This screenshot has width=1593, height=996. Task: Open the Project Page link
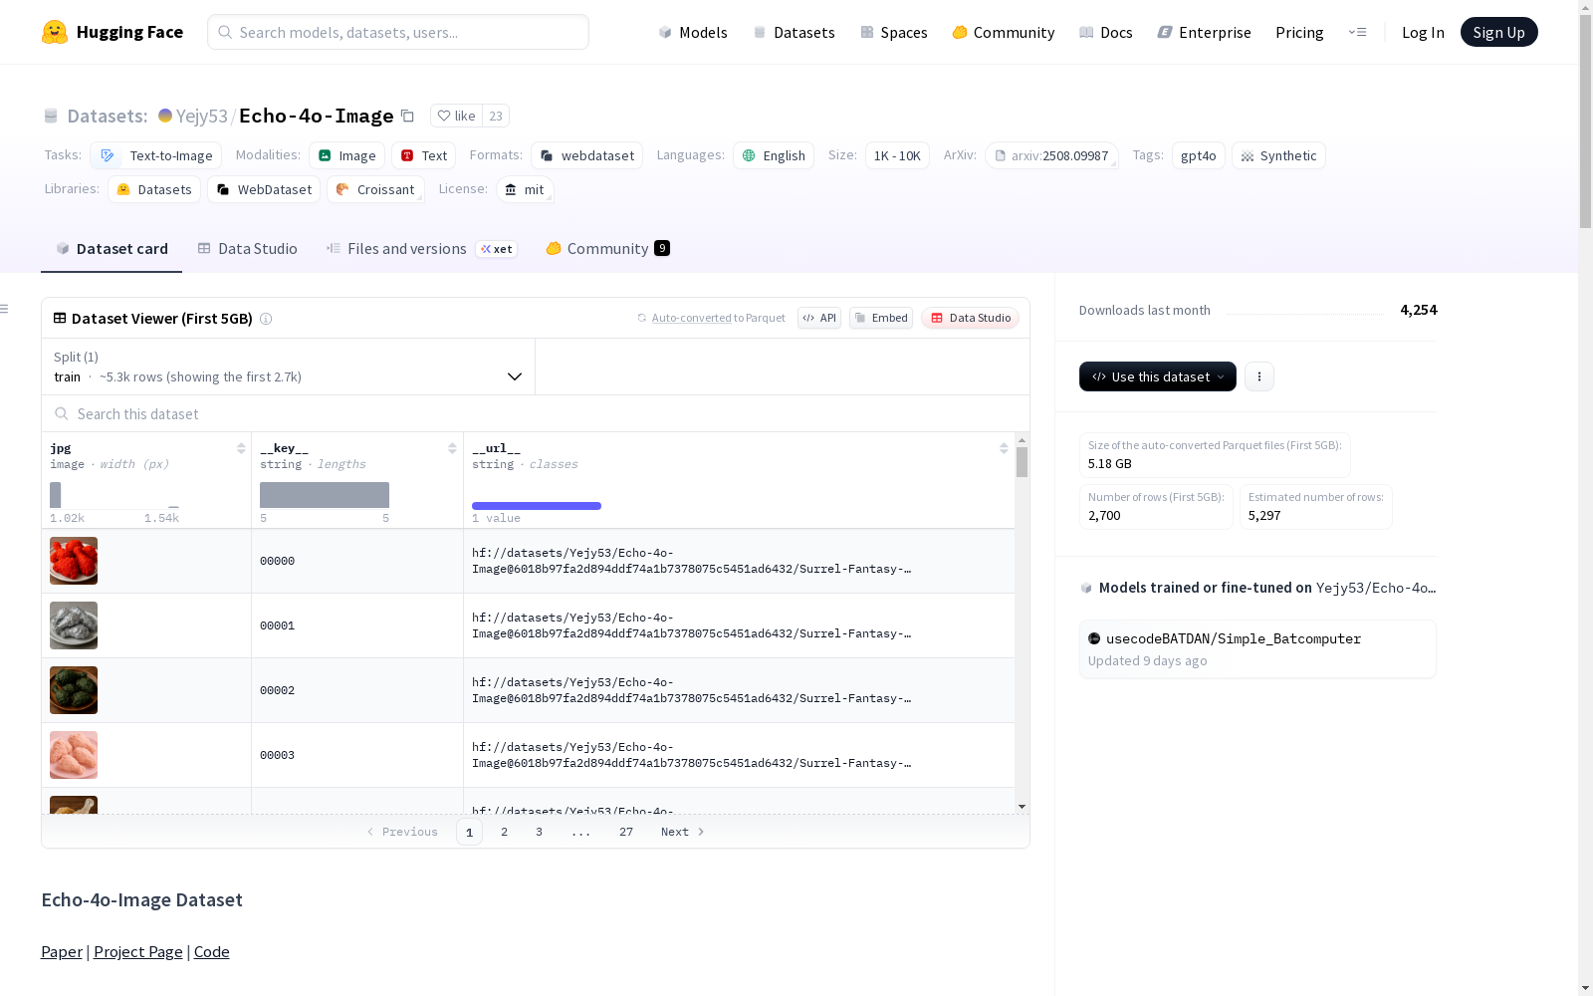point(138,951)
